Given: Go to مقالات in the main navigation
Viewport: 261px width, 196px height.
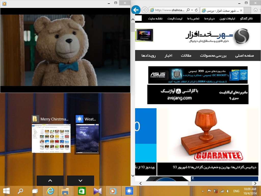Looking at the screenshot, I should coord(186,55).
